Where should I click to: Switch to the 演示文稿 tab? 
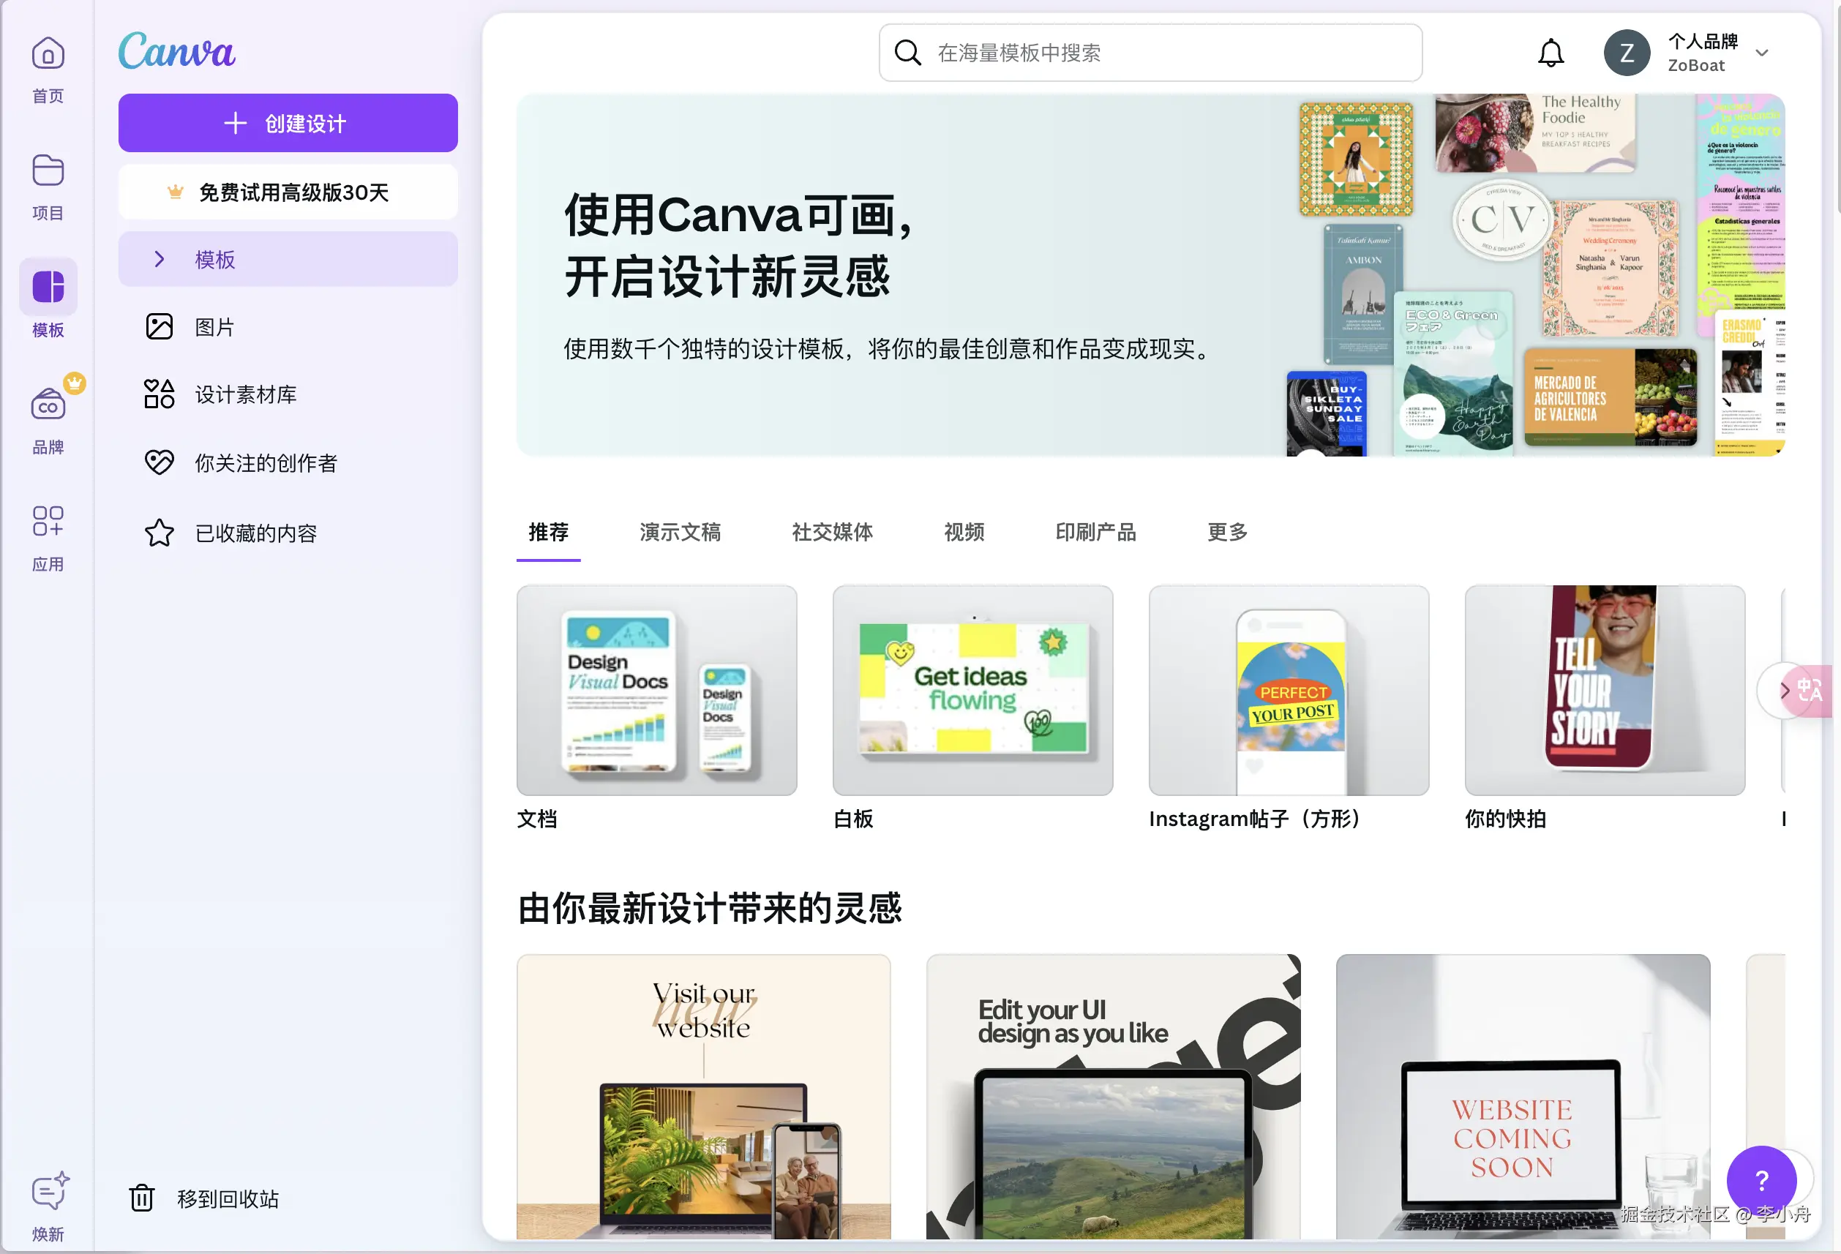[679, 533]
